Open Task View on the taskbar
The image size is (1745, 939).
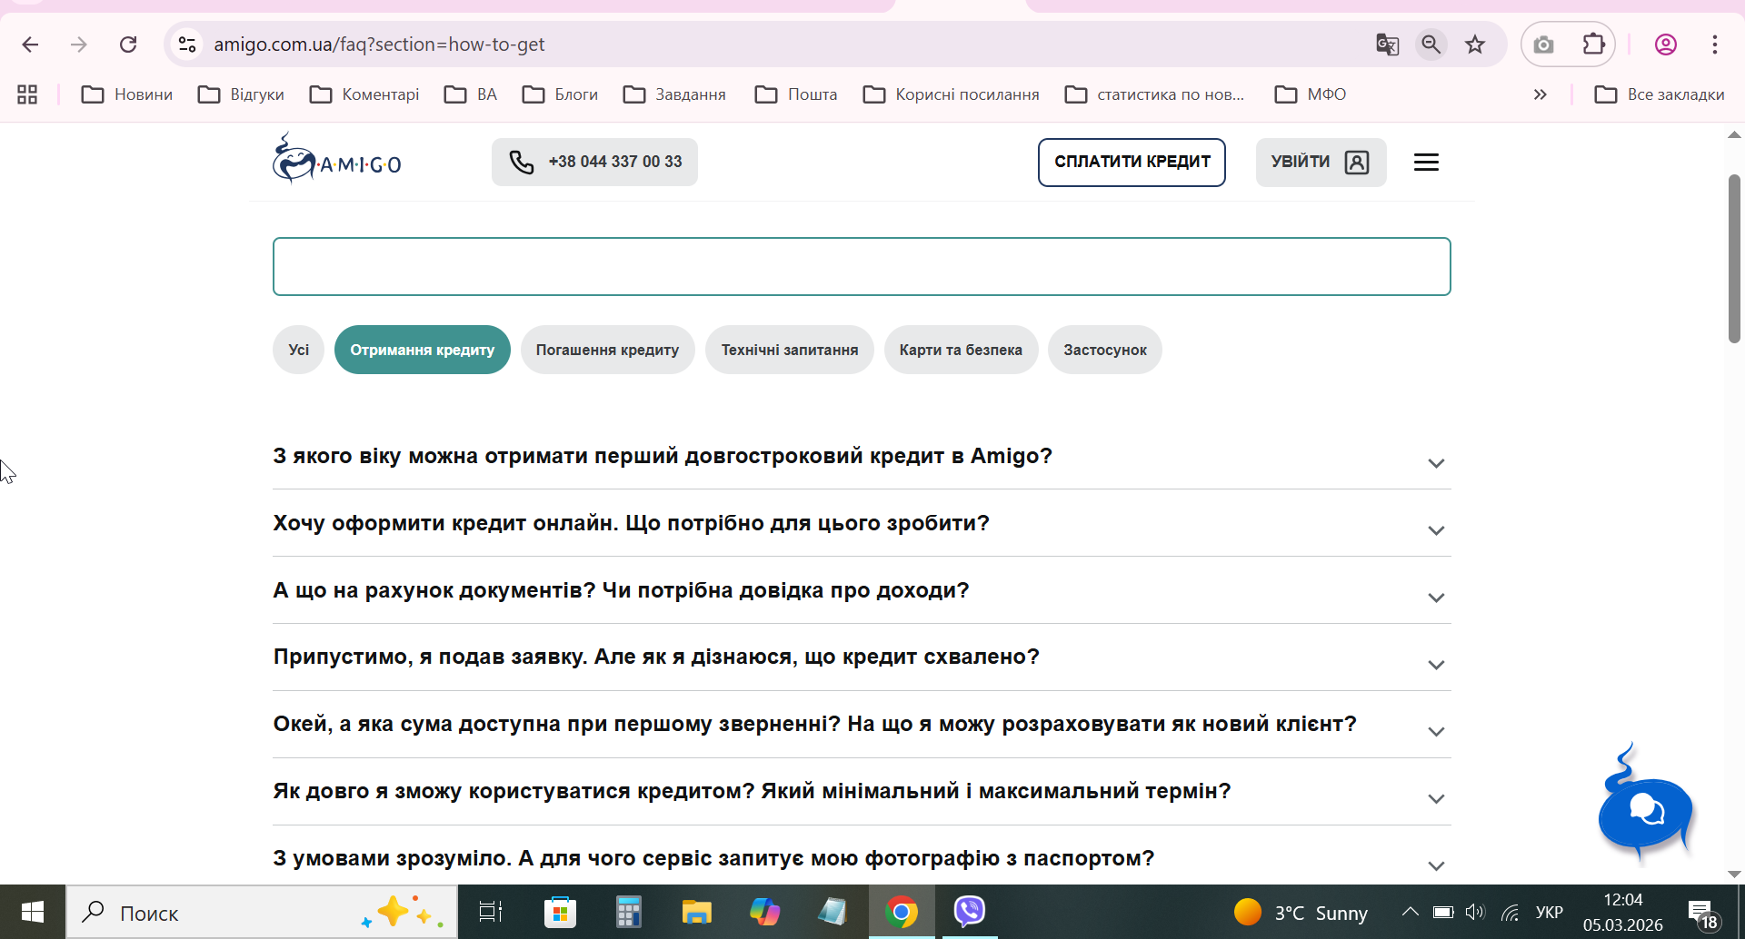pos(491,912)
